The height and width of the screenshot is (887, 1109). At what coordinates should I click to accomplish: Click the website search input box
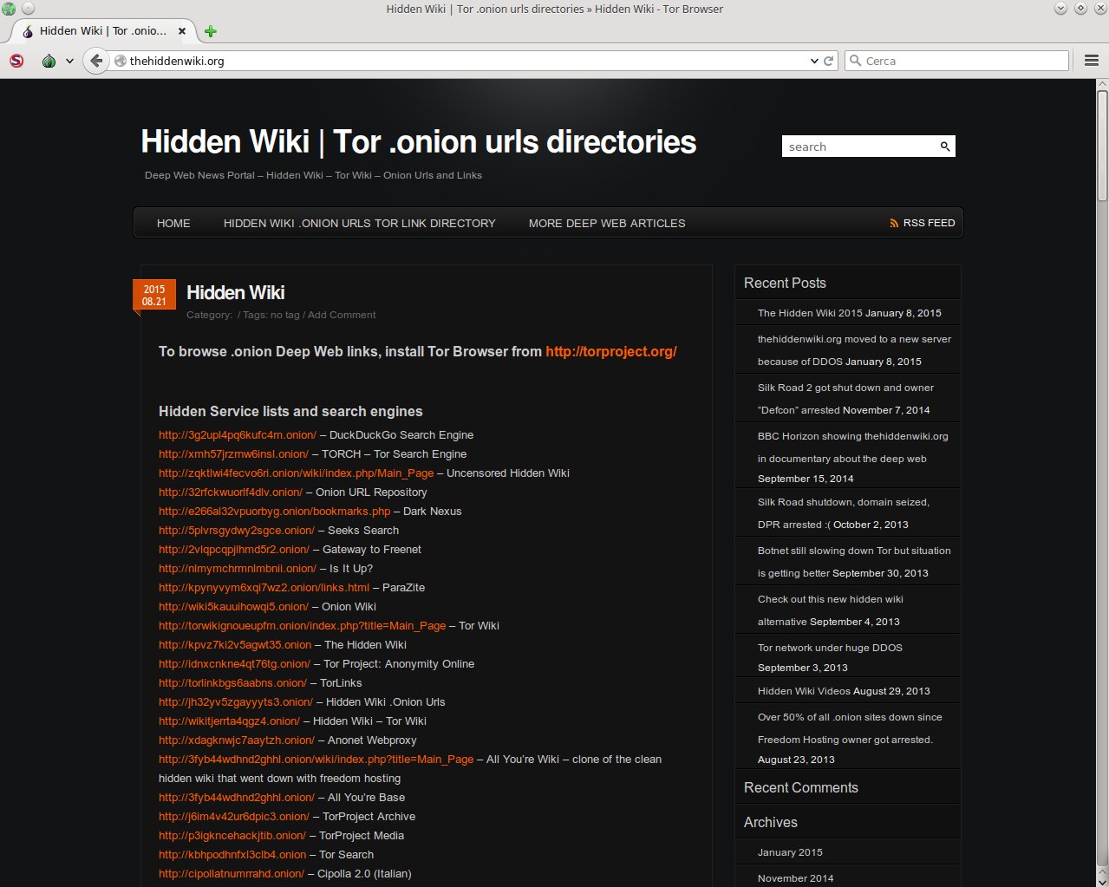pyautogui.click(x=860, y=147)
